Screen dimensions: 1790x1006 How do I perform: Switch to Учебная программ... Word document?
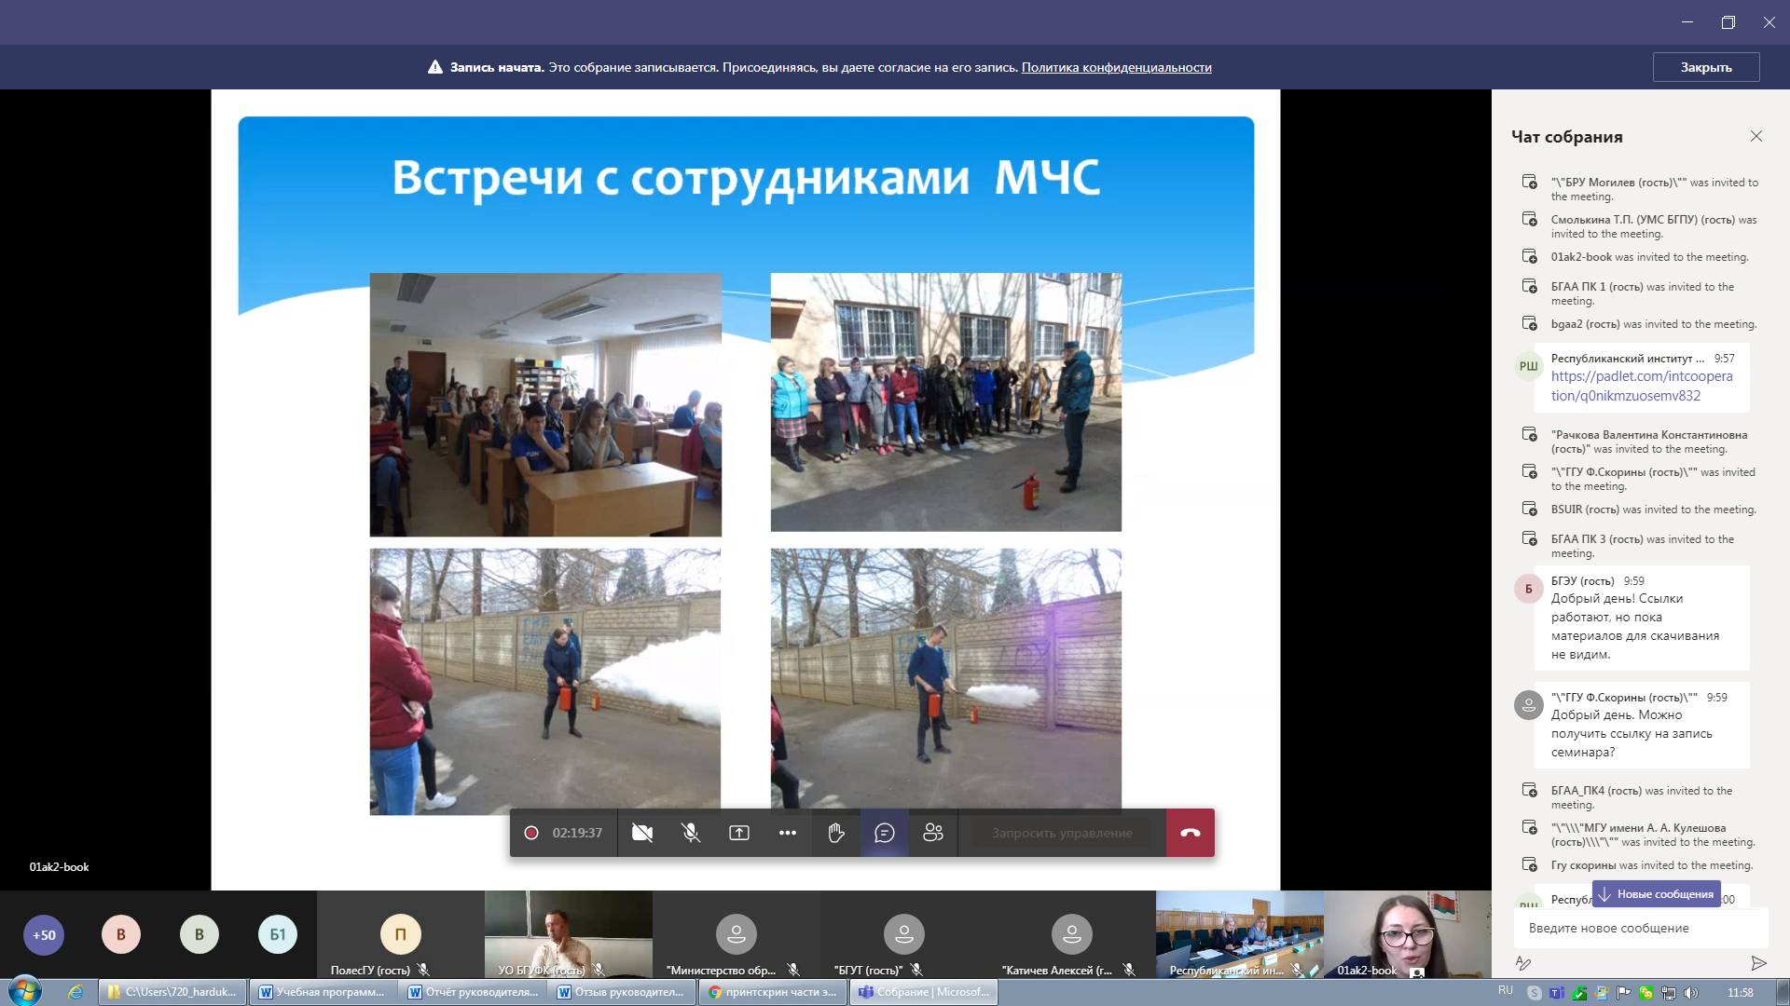pos(323,992)
